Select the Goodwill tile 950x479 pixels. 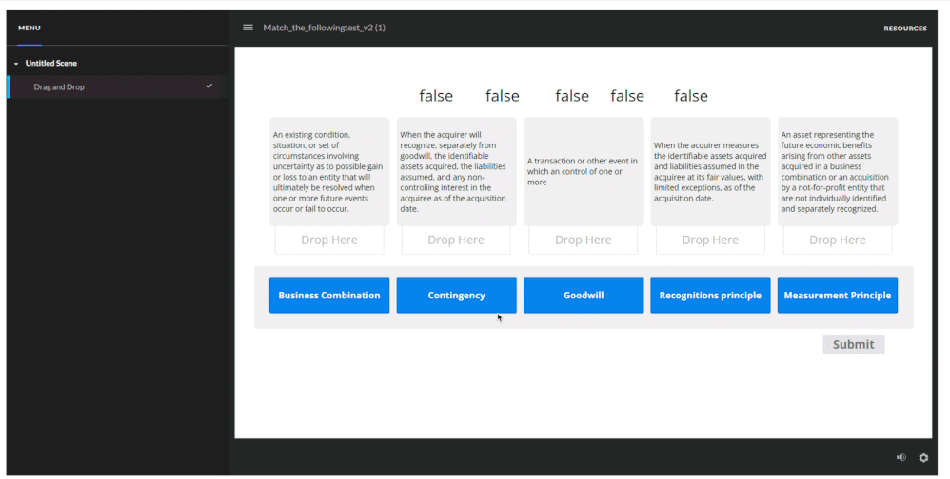pyautogui.click(x=584, y=296)
